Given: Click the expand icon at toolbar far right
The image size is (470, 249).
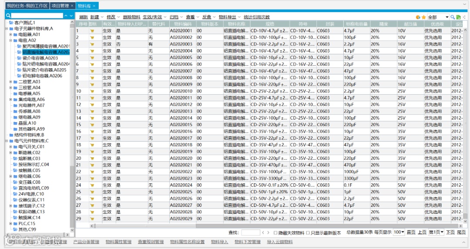Looking at the screenshot, I should pos(465,17).
